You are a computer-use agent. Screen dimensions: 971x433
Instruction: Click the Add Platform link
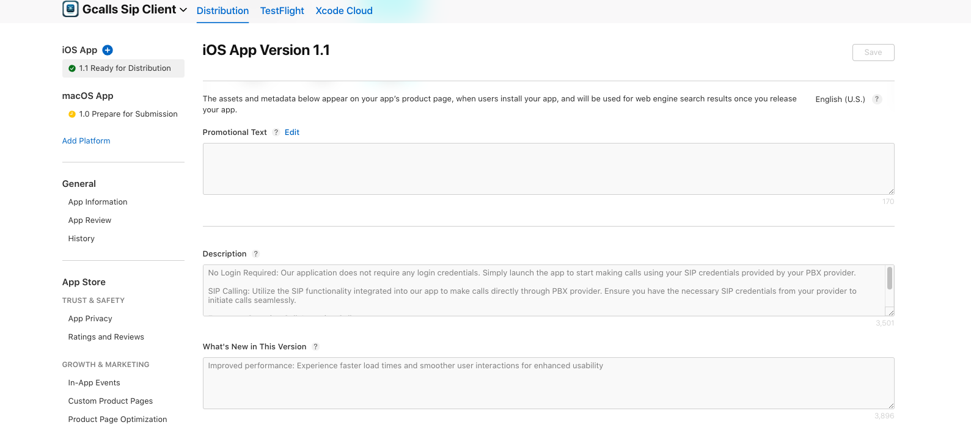(86, 141)
